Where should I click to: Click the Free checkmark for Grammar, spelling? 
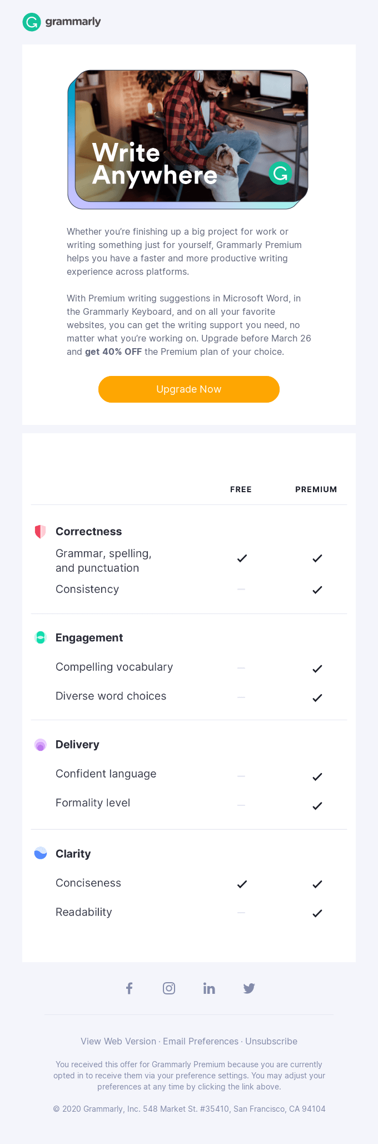tap(242, 558)
